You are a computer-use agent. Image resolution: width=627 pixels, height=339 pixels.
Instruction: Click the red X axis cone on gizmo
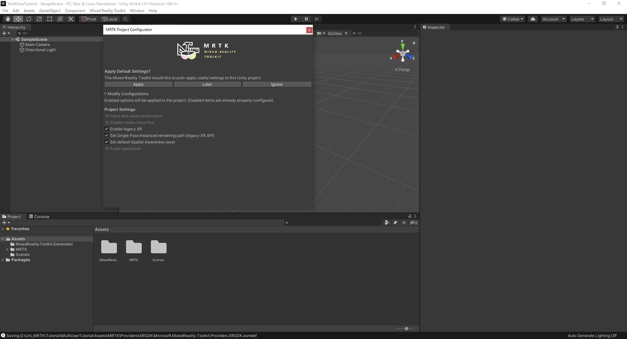396,57
